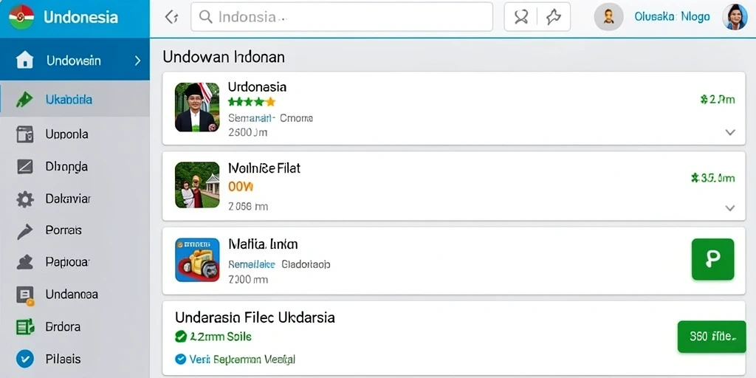
Task: Click the Indonsia search field
Action: [x=342, y=17]
